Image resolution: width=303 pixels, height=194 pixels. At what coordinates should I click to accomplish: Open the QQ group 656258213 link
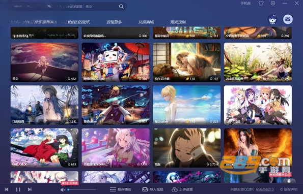pyautogui.click(x=265, y=189)
